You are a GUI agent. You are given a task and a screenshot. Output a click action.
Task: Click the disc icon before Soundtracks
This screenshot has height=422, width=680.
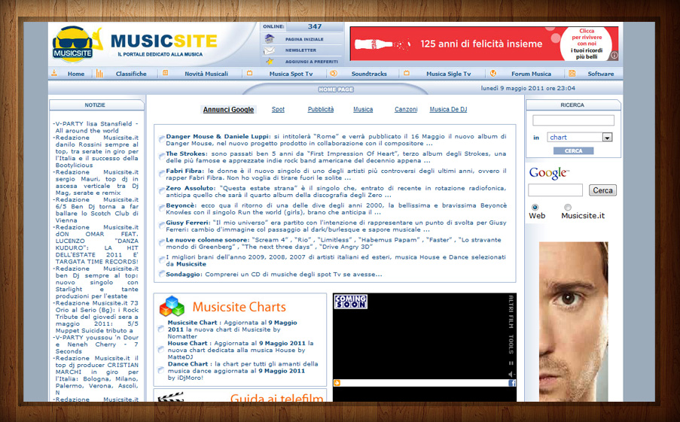click(x=333, y=73)
